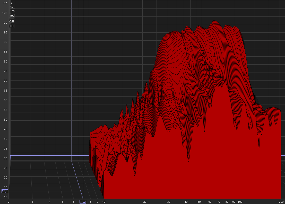Screen dimensions: 285x204
Task: Click the 100 Hz label on the frequency axis
Action: pyautogui.click(x=240, y=202)
